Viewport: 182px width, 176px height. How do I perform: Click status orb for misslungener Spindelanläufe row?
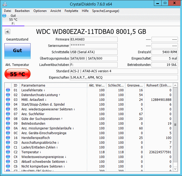(8, 128)
